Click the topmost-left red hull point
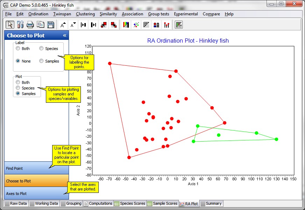The height and width of the screenshot is (210, 305). [110, 64]
